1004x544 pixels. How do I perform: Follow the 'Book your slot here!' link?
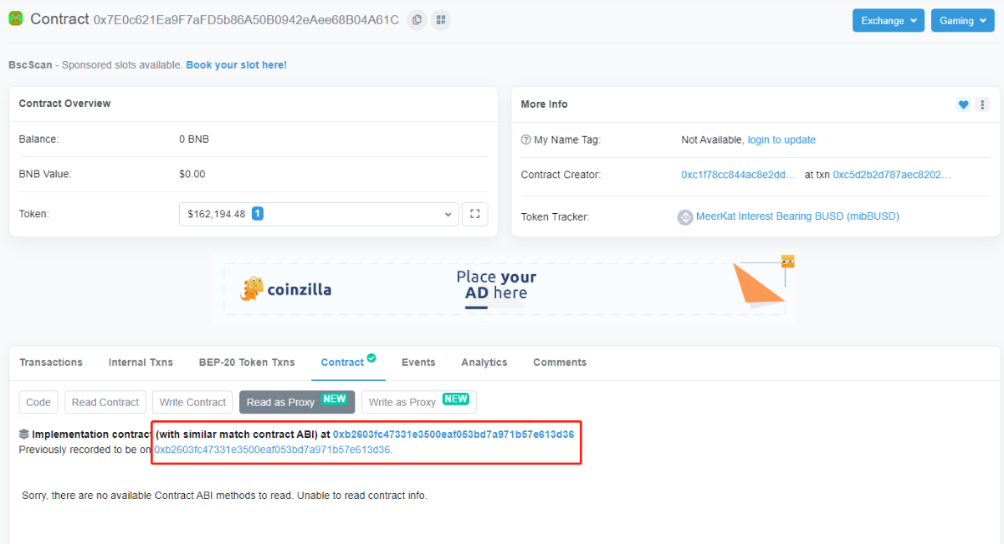(236, 65)
